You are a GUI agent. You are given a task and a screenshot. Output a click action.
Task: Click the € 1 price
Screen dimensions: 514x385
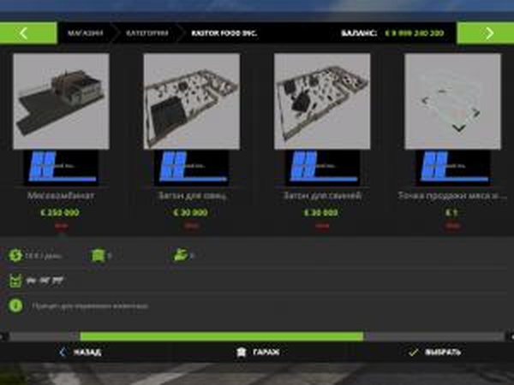pyautogui.click(x=451, y=212)
